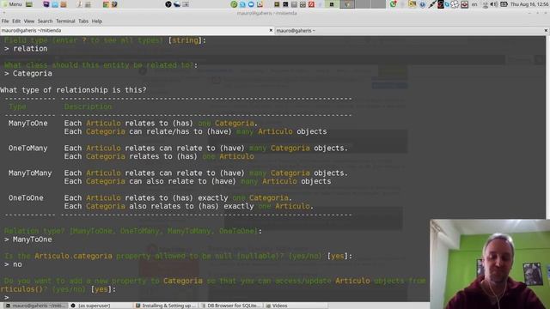Switch to 'Installing & Setting up' taskbar window
Image resolution: width=550 pixels, height=309 pixels.
pos(166,306)
